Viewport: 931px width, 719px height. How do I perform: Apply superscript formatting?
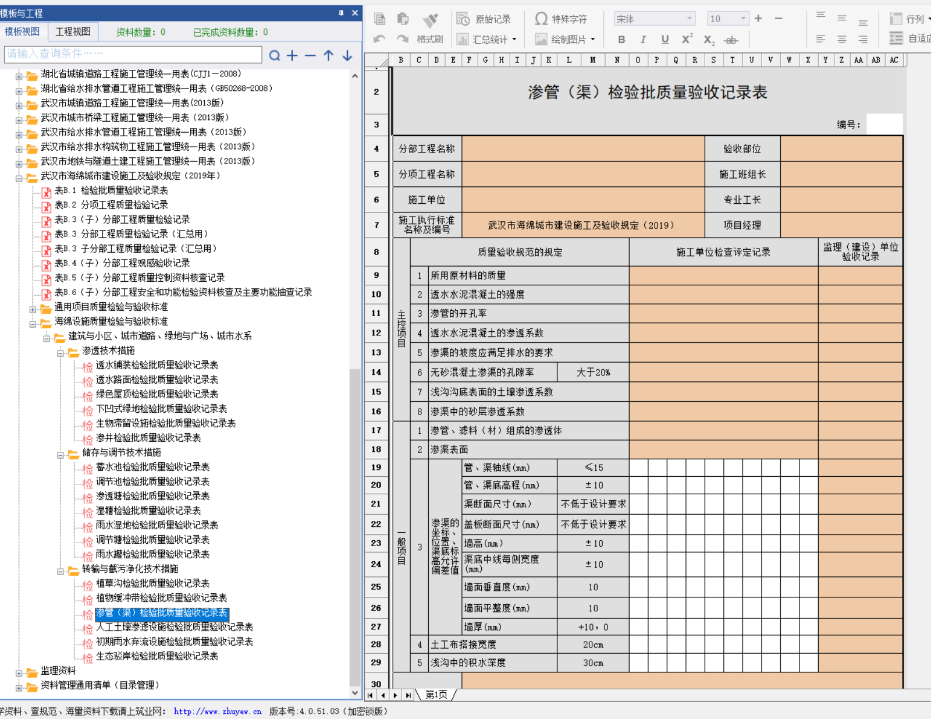coord(687,39)
